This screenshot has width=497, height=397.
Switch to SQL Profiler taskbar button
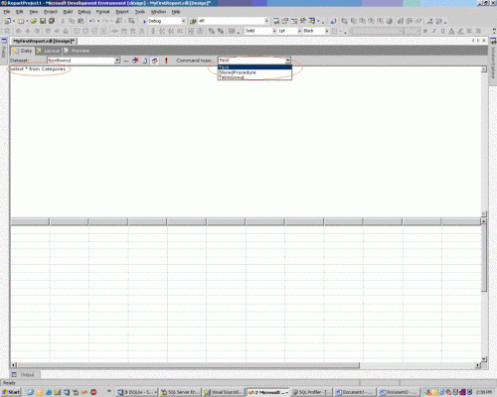311,392
